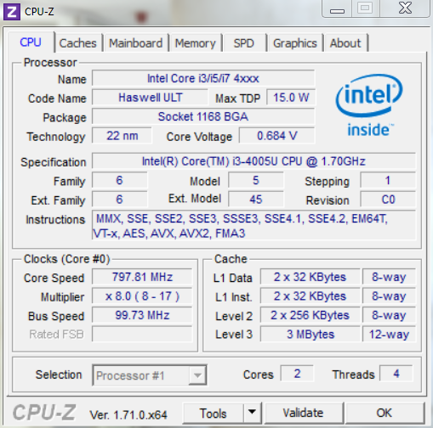
Task: Click the Level 3 size 3 MBytes
Action: (x=310, y=334)
